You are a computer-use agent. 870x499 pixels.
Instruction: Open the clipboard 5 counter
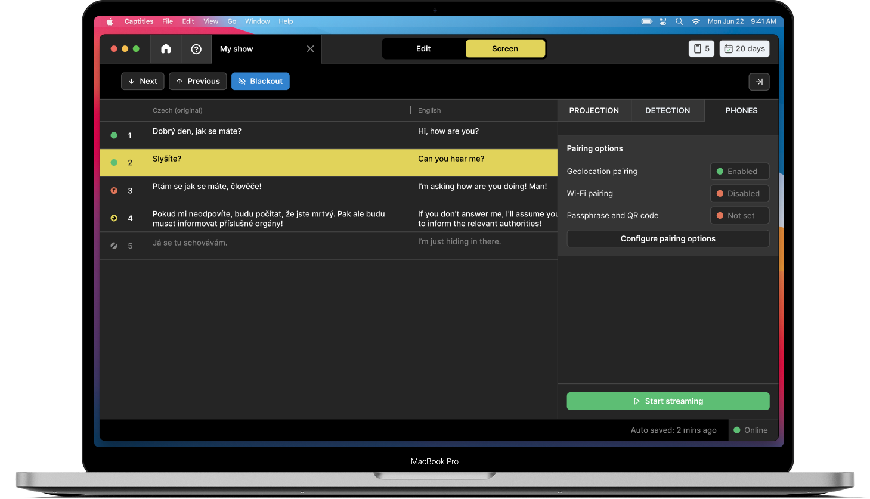[701, 49]
